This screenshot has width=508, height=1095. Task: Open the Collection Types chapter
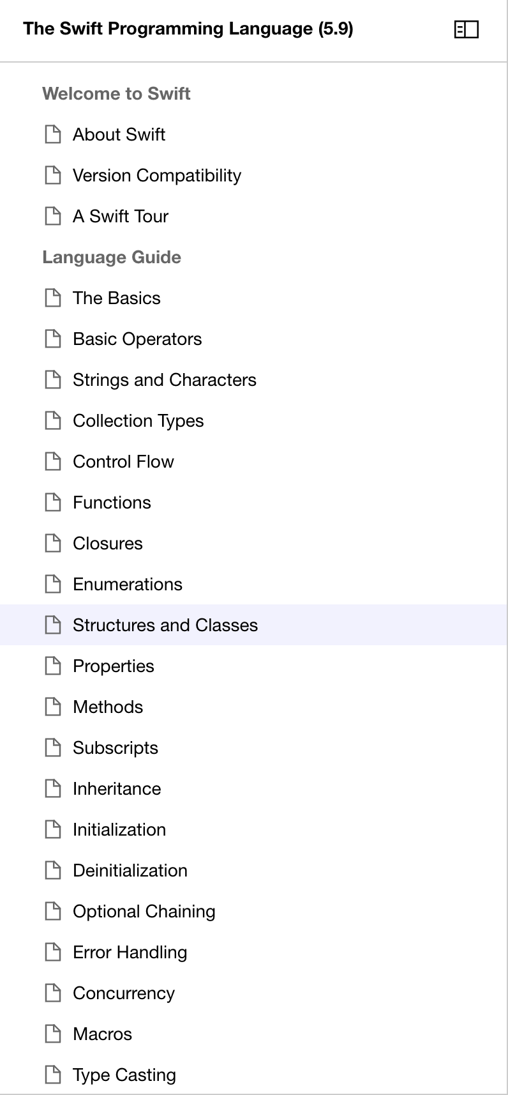coord(138,420)
